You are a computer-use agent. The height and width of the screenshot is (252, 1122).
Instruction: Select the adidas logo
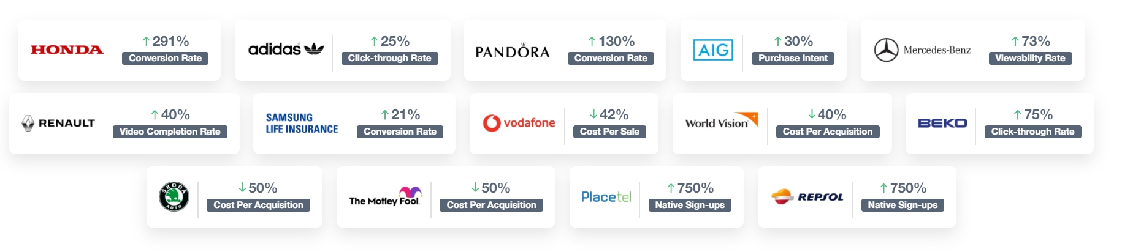pyautogui.click(x=286, y=49)
